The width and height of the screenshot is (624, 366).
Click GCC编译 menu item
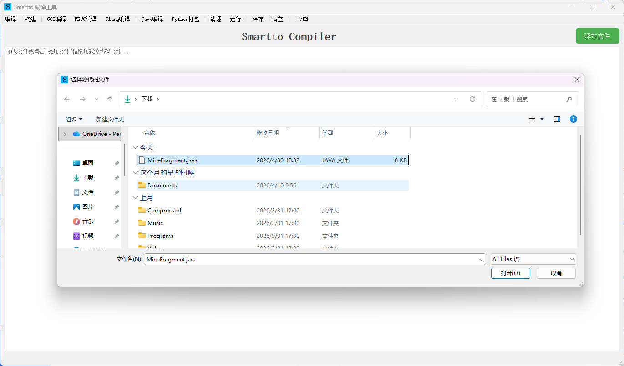click(x=56, y=19)
